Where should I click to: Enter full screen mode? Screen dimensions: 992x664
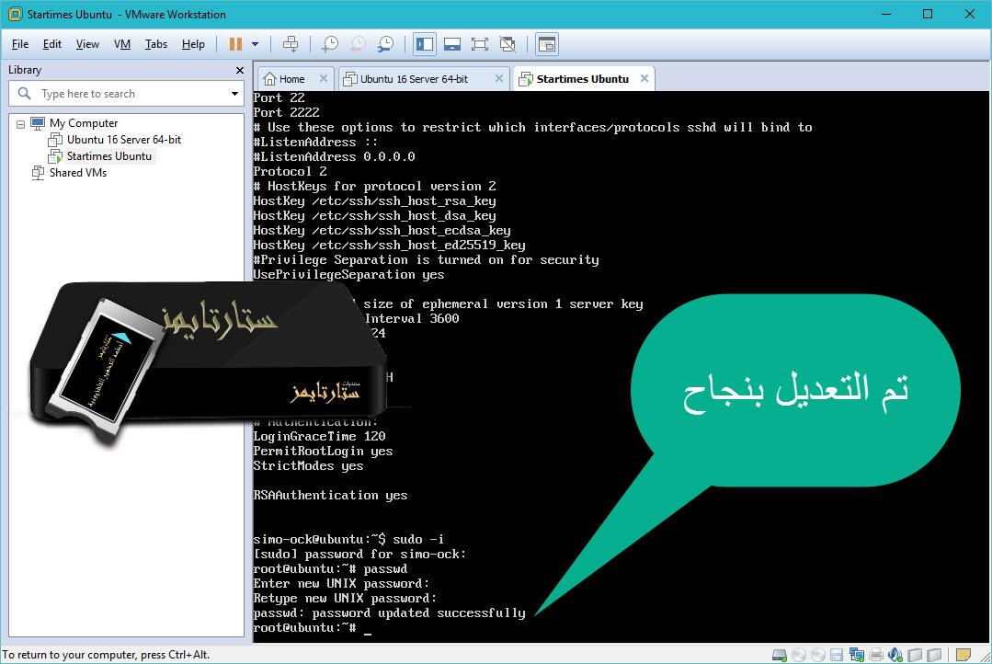[x=480, y=43]
